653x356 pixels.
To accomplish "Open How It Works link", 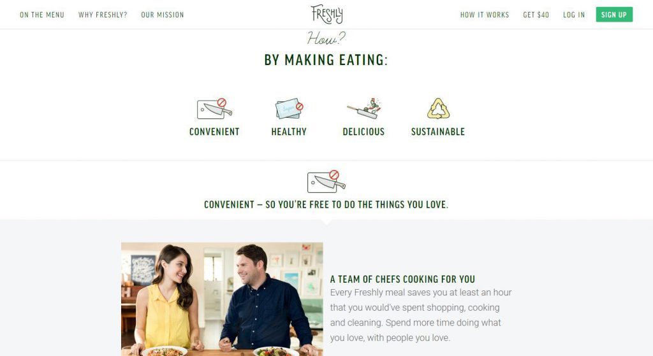I will pyautogui.click(x=485, y=15).
